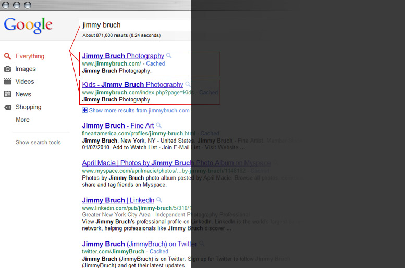The width and height of the screenshot is (405, 268).
Task: Click the Videos clapperboard icon
Action: point(8,82)
